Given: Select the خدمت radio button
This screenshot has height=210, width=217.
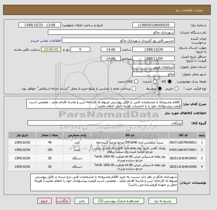Looking at the screenshot, I should pos(155,81).
